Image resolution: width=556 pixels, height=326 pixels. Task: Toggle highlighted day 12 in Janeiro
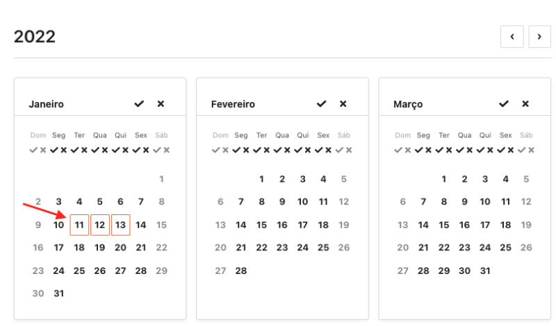click(x=100, y=225)
